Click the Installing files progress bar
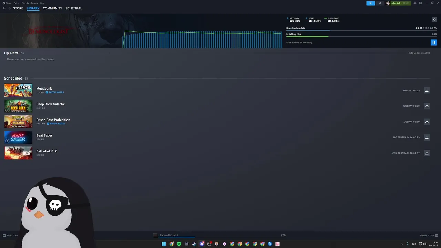441x248 pixels. (361, 37)
